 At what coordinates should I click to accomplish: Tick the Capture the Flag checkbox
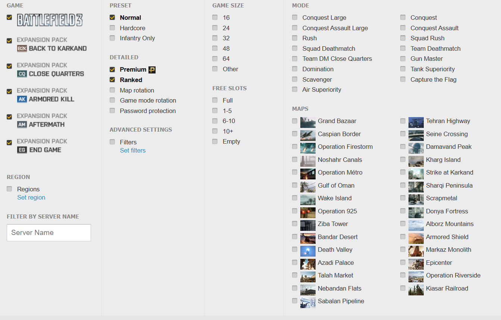pos(403,79)
